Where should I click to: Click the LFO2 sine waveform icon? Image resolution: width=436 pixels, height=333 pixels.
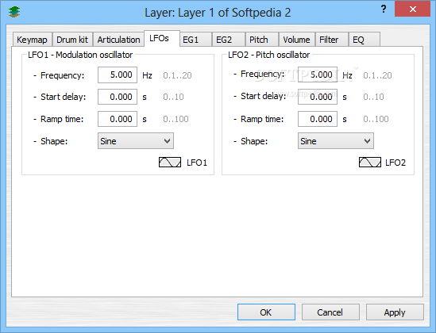370,162
